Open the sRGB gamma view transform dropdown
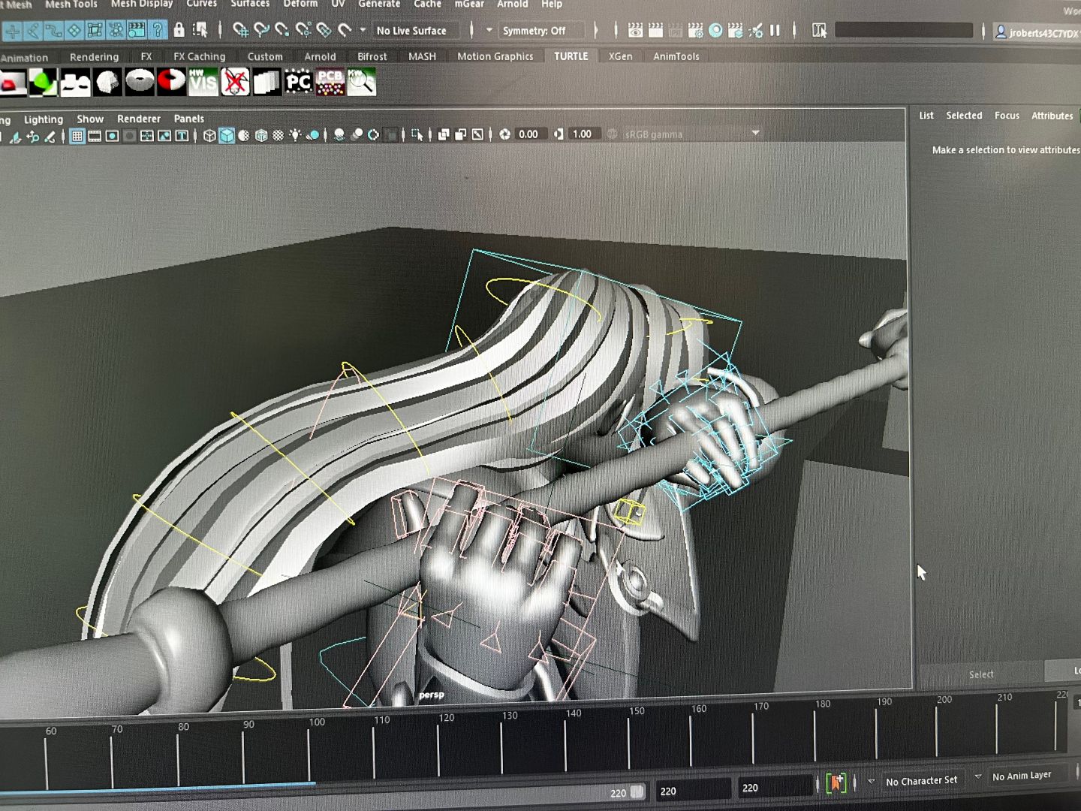This screenshot has height=811, width=1081. (755, 134)
